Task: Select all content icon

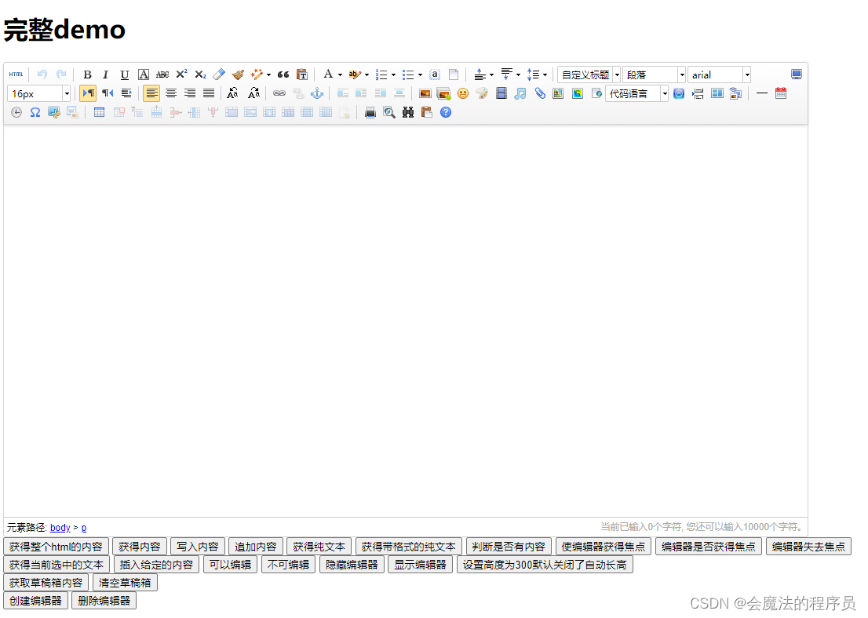Action: point(435,75)
